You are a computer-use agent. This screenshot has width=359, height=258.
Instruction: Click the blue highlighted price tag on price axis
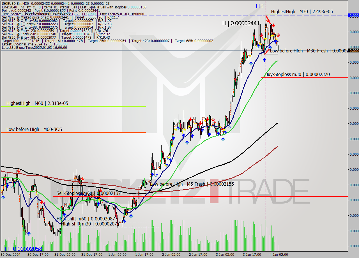[354, 15]
